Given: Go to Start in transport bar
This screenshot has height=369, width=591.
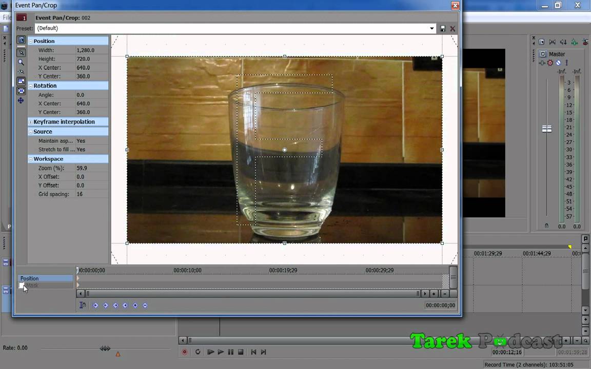Looking at the screenshot, I should [x=253, y=352].
